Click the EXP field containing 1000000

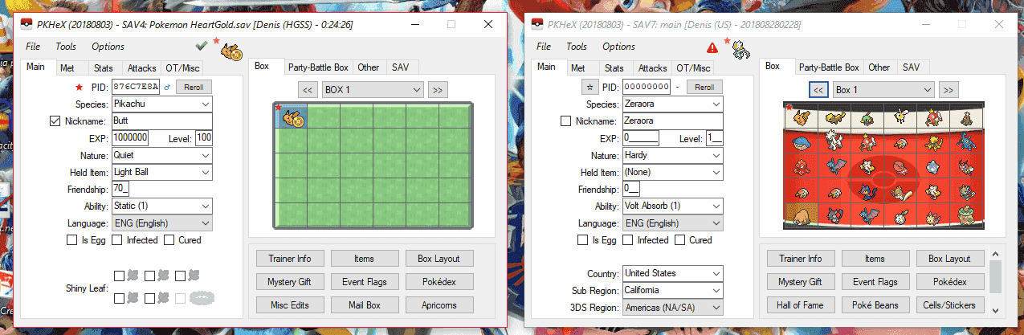pos(130,138)
